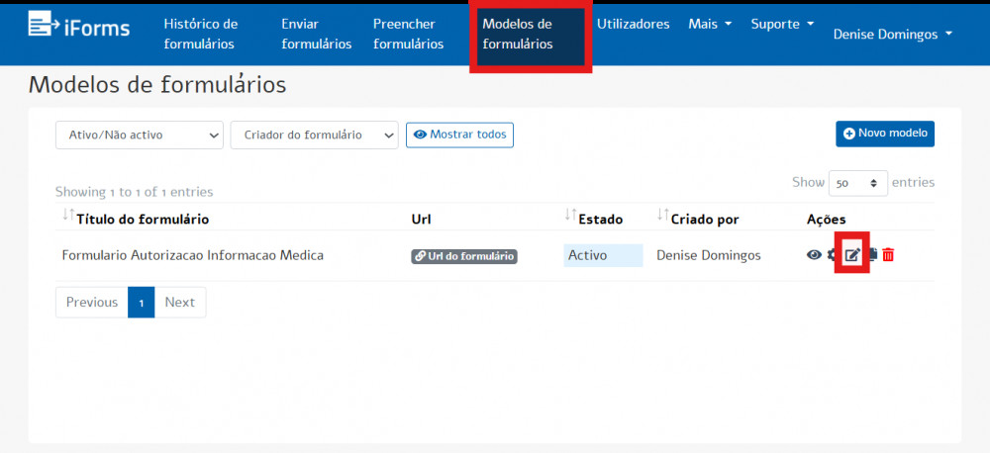Go to Histórico de formulários tab
Viewport: 990px width, 453px height.
(201, 34)
